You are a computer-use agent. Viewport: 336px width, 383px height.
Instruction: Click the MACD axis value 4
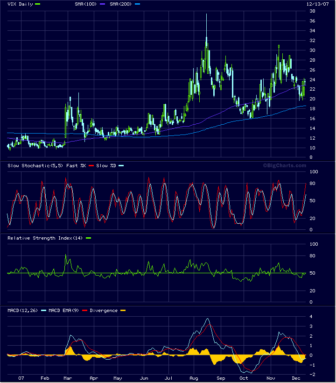[311, 317]
